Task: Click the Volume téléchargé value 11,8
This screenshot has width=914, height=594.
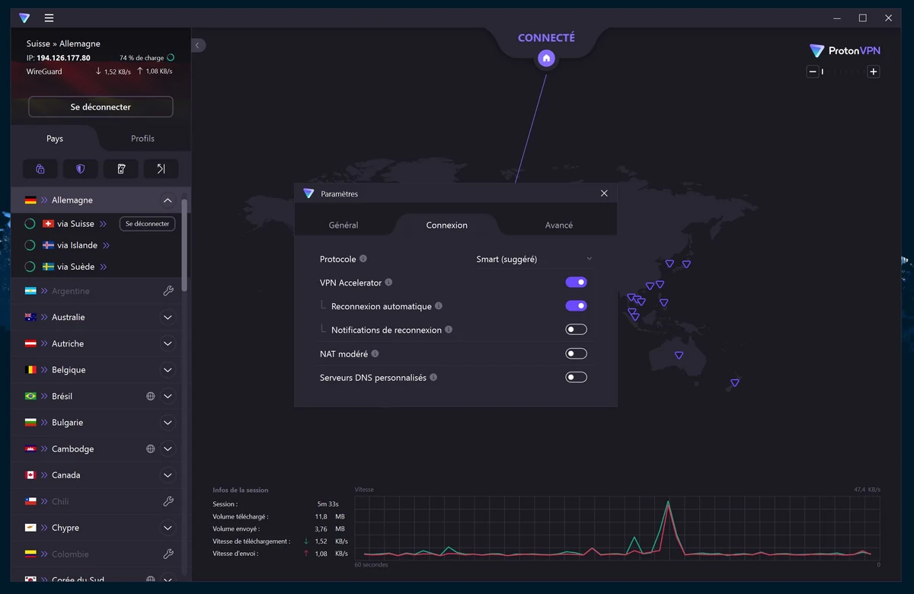Action: [x=321, y=516]
